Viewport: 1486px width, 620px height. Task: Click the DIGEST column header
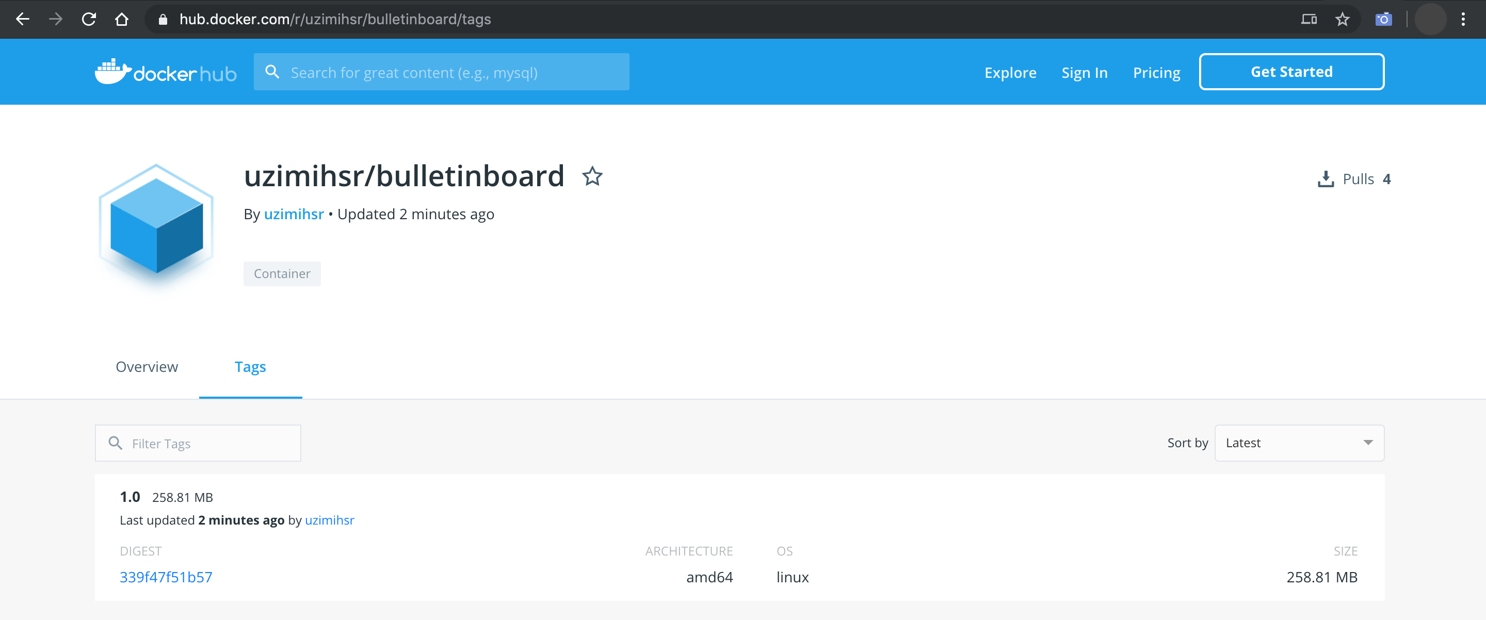(x=141, y=551)
